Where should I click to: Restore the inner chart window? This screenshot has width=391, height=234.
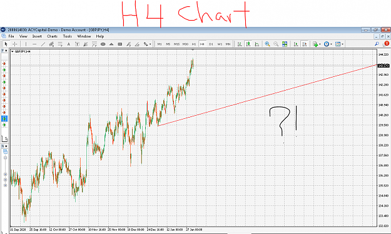coord(382,36)
